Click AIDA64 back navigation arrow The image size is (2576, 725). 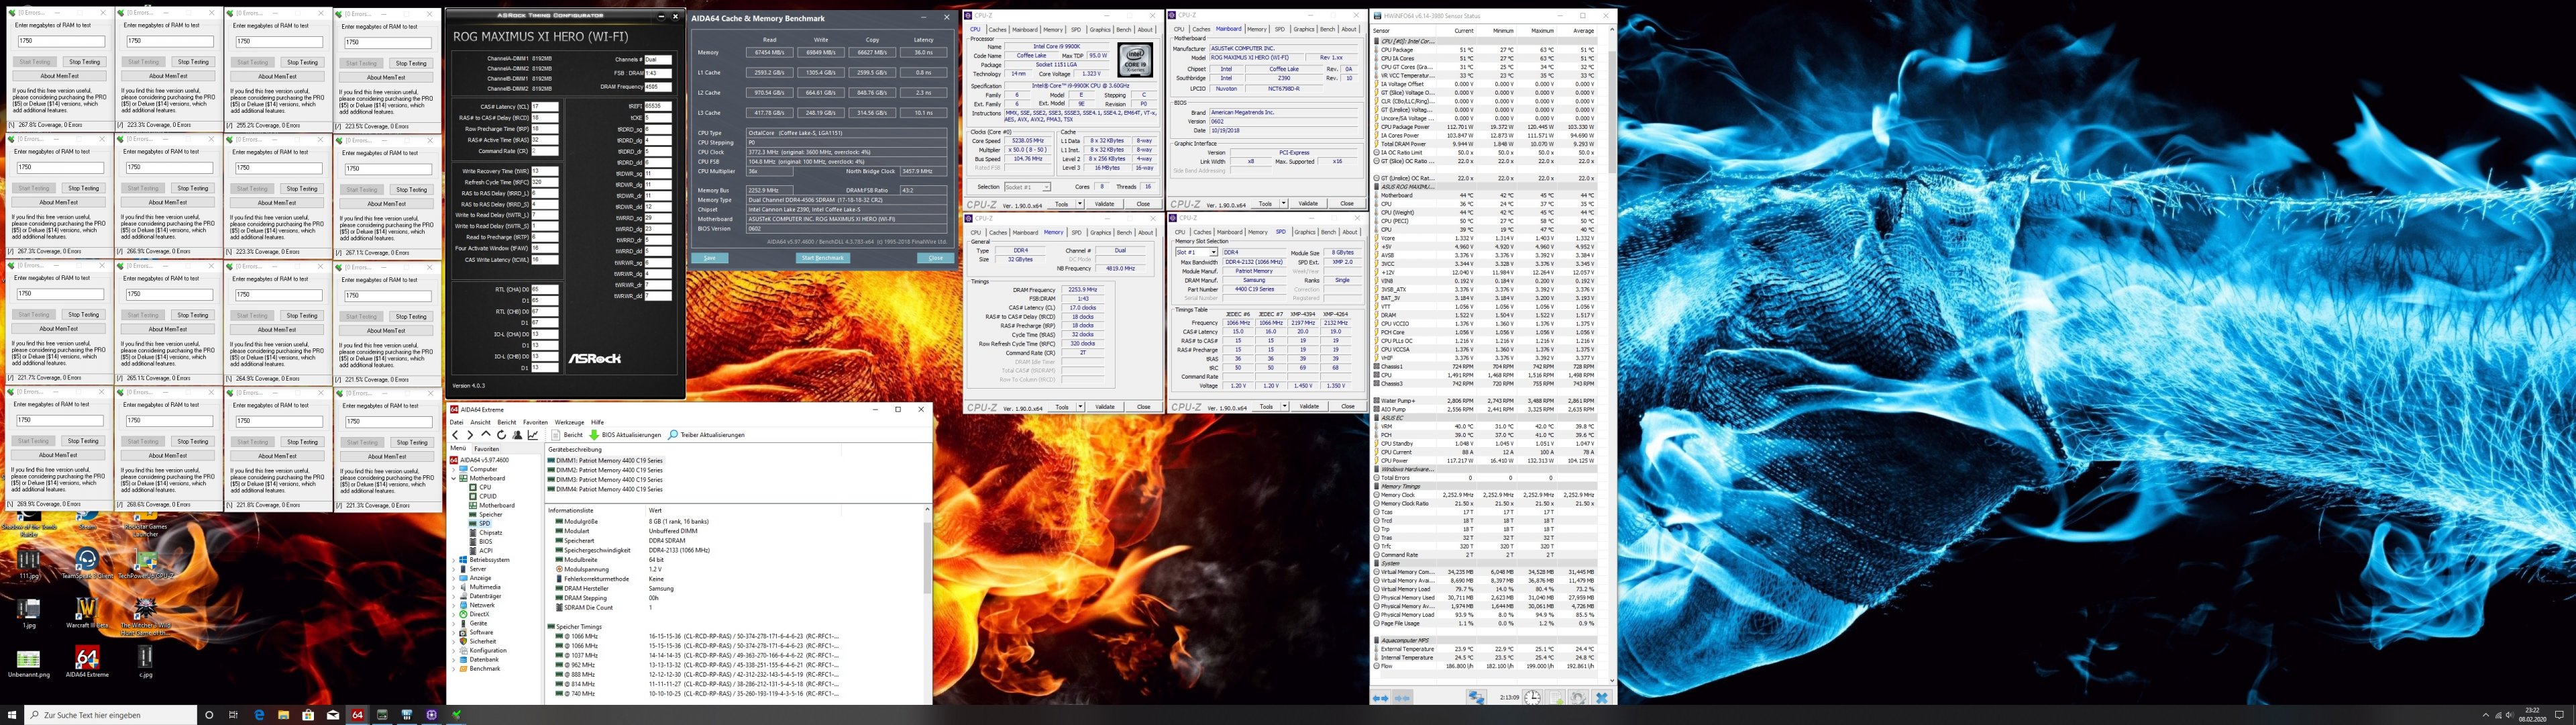click(455, 434)
